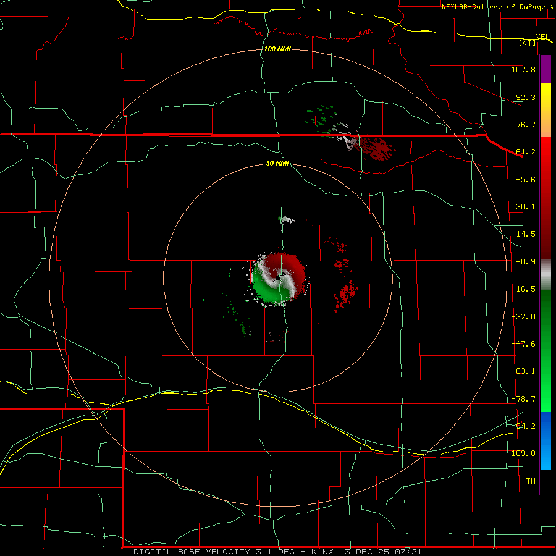This screenshot has width=556, height=556.
Task: Click the dark red echo cluster in the northeast
Action: pyautogui.click(x=377, y=148)
